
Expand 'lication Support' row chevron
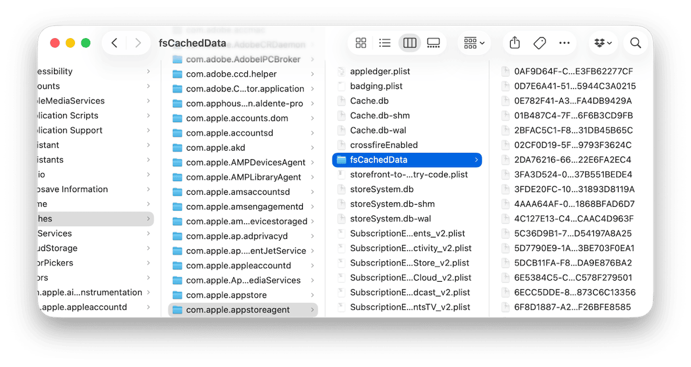[x=148, y=130]
